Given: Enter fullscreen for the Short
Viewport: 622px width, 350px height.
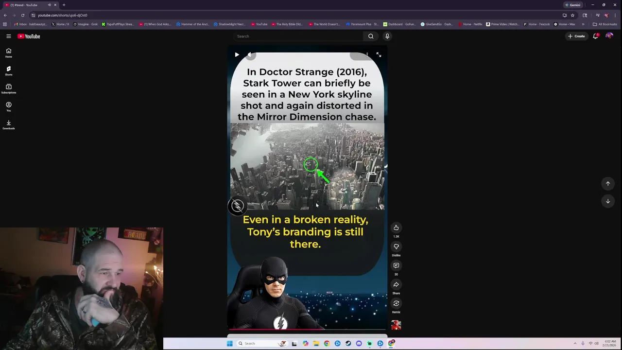Looking at the screenshot, I should [x=379, y=54].
